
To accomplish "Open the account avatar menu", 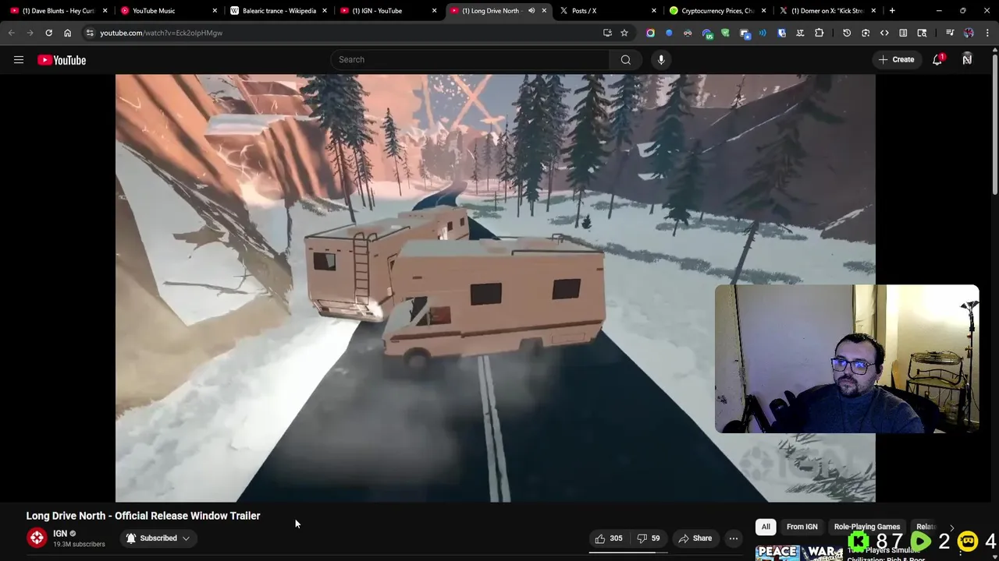I will pos(967,60).
